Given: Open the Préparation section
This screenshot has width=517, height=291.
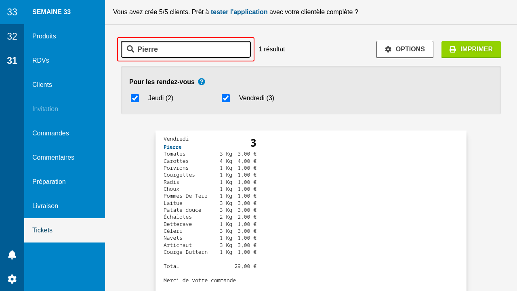Looking at the screenshot, I should point(49,182).
